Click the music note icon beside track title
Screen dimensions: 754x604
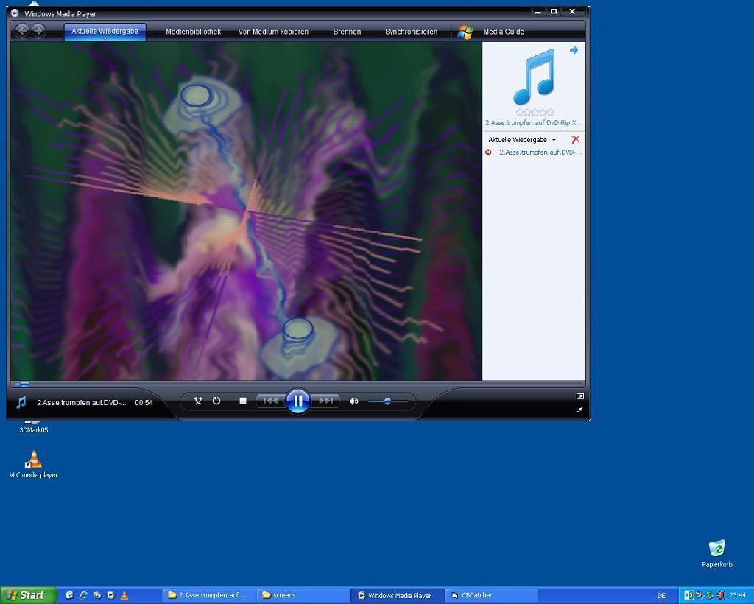coord(21,402)
